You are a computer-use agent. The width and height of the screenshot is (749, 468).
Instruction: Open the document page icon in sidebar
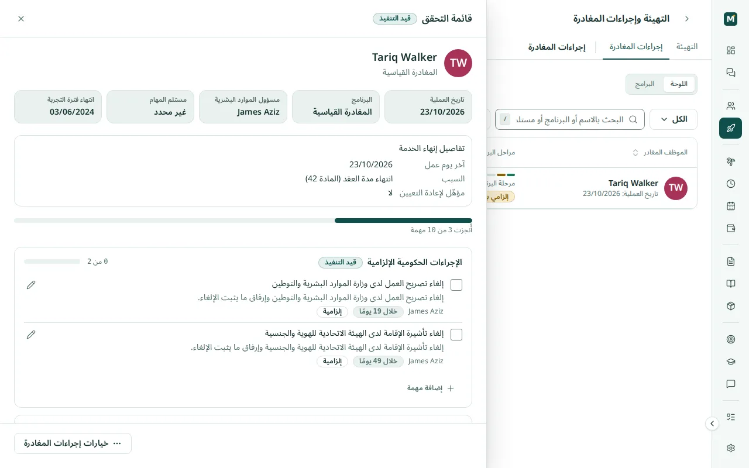click(730, 261)
